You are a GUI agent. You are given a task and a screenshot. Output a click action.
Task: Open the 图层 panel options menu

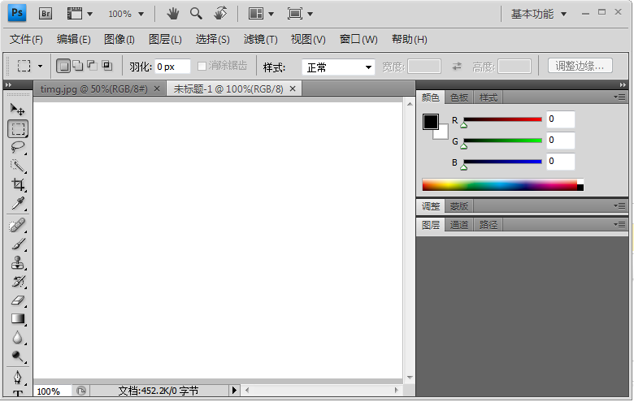point(619,224)
